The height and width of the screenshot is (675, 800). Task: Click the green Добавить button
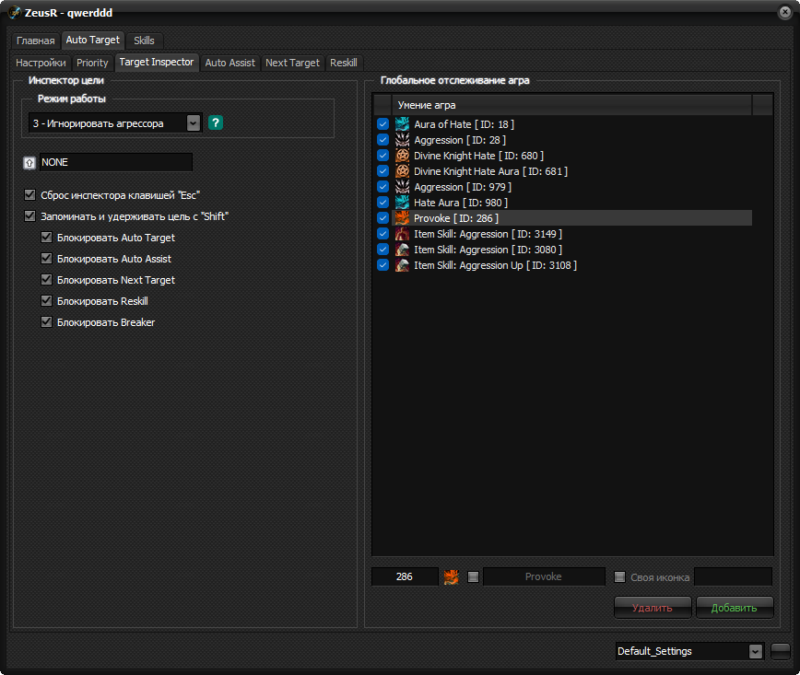(735, 608)
